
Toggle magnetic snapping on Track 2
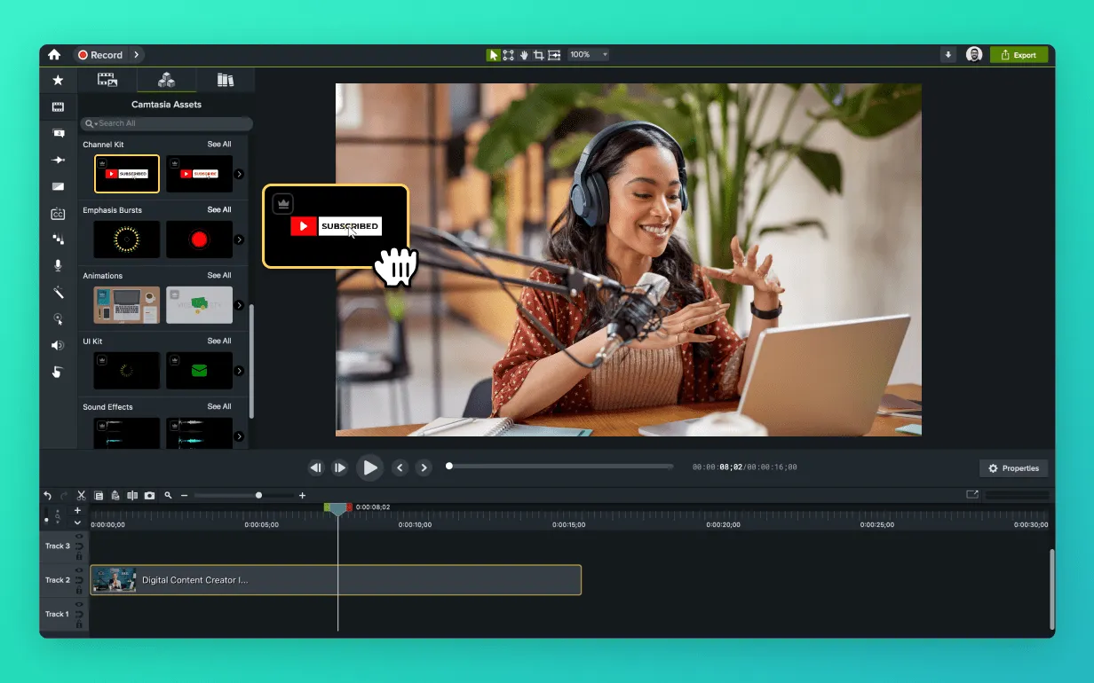click(x=79, y=580)
